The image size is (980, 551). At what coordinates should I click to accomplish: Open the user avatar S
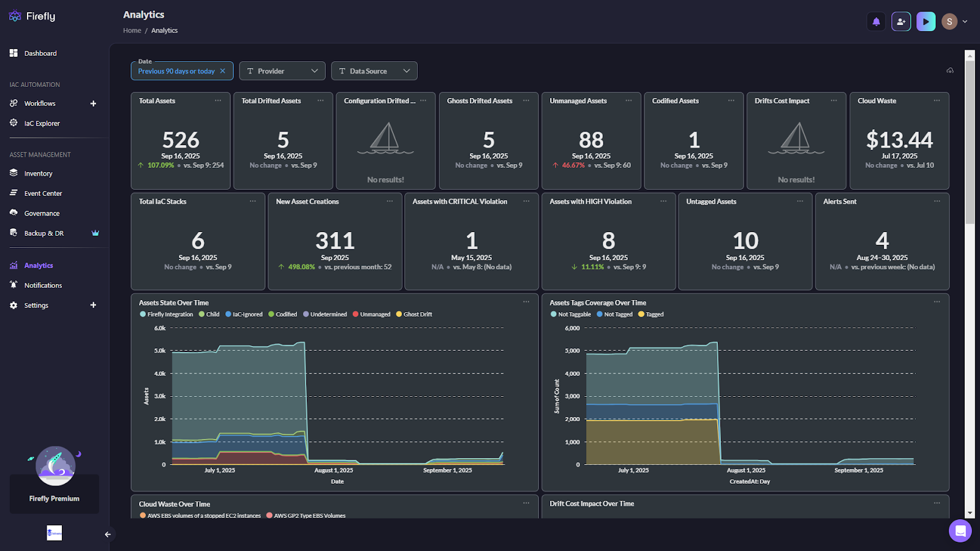click(949, 21)
